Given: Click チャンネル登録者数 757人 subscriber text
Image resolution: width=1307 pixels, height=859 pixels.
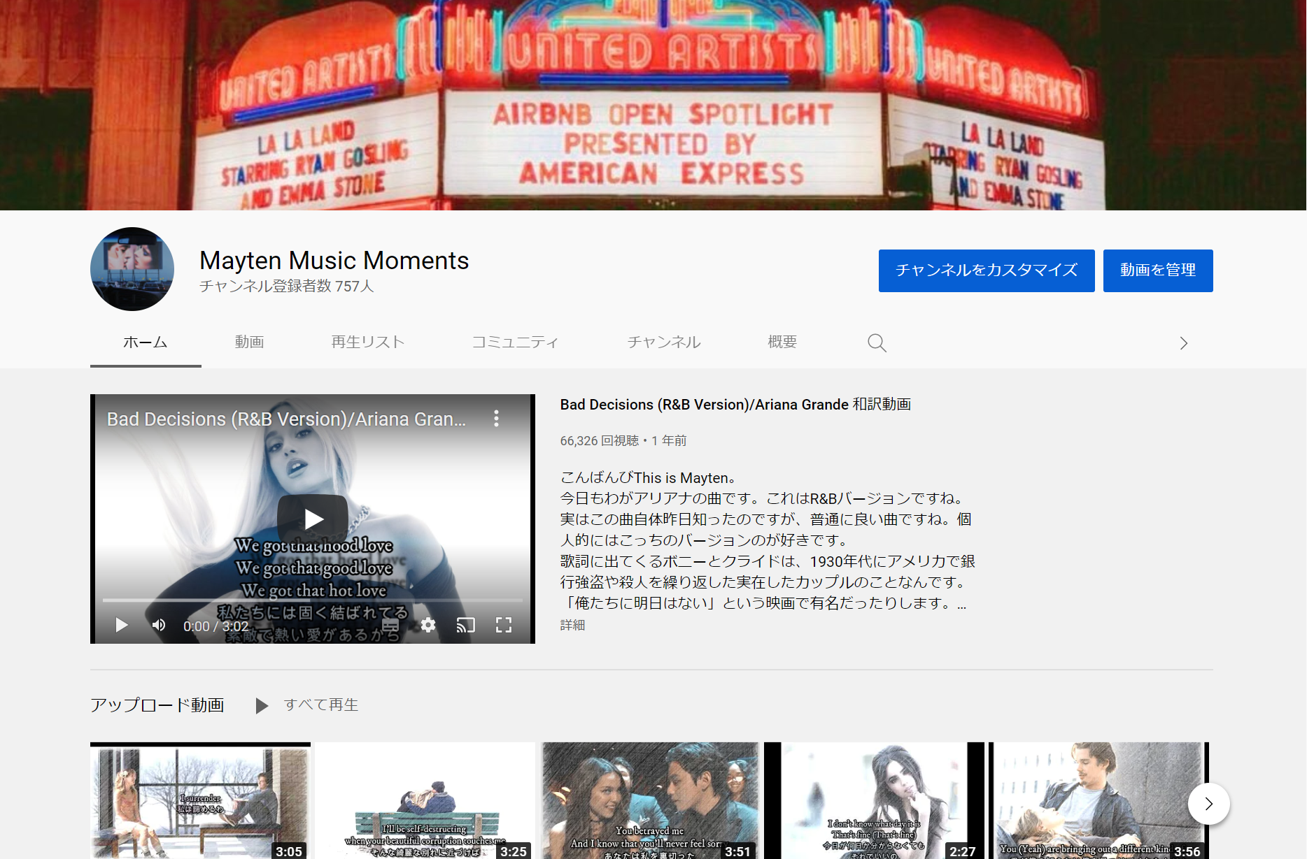Looking at the screenshot, I should click(287, 287).
